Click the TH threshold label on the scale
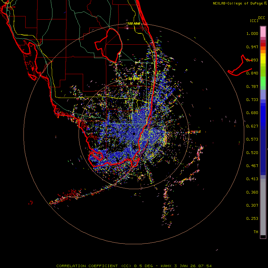Image resolution: width=268 pixels, height=268 pixels. (256, 232)
